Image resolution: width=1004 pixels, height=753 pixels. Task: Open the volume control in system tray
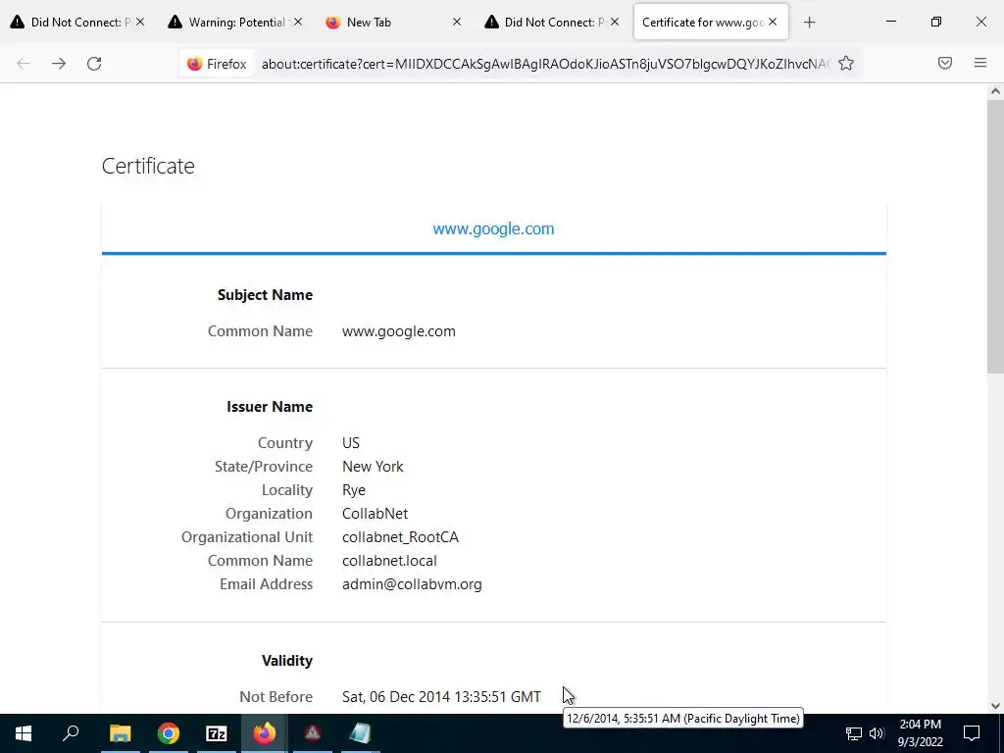(x=877, y=733)
